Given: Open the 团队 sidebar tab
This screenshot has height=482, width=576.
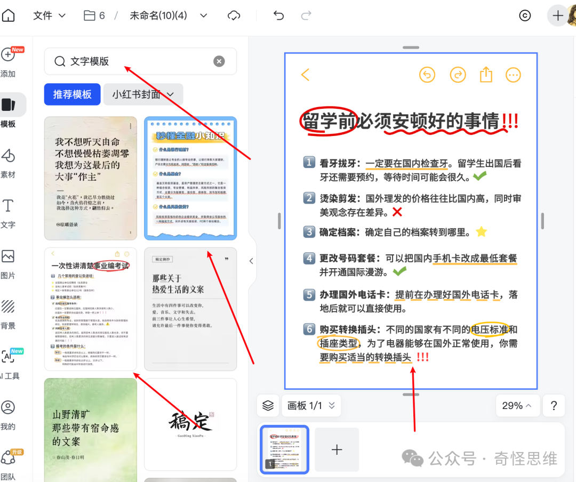Looking at the screenshot, I should [x=8, y=465].
